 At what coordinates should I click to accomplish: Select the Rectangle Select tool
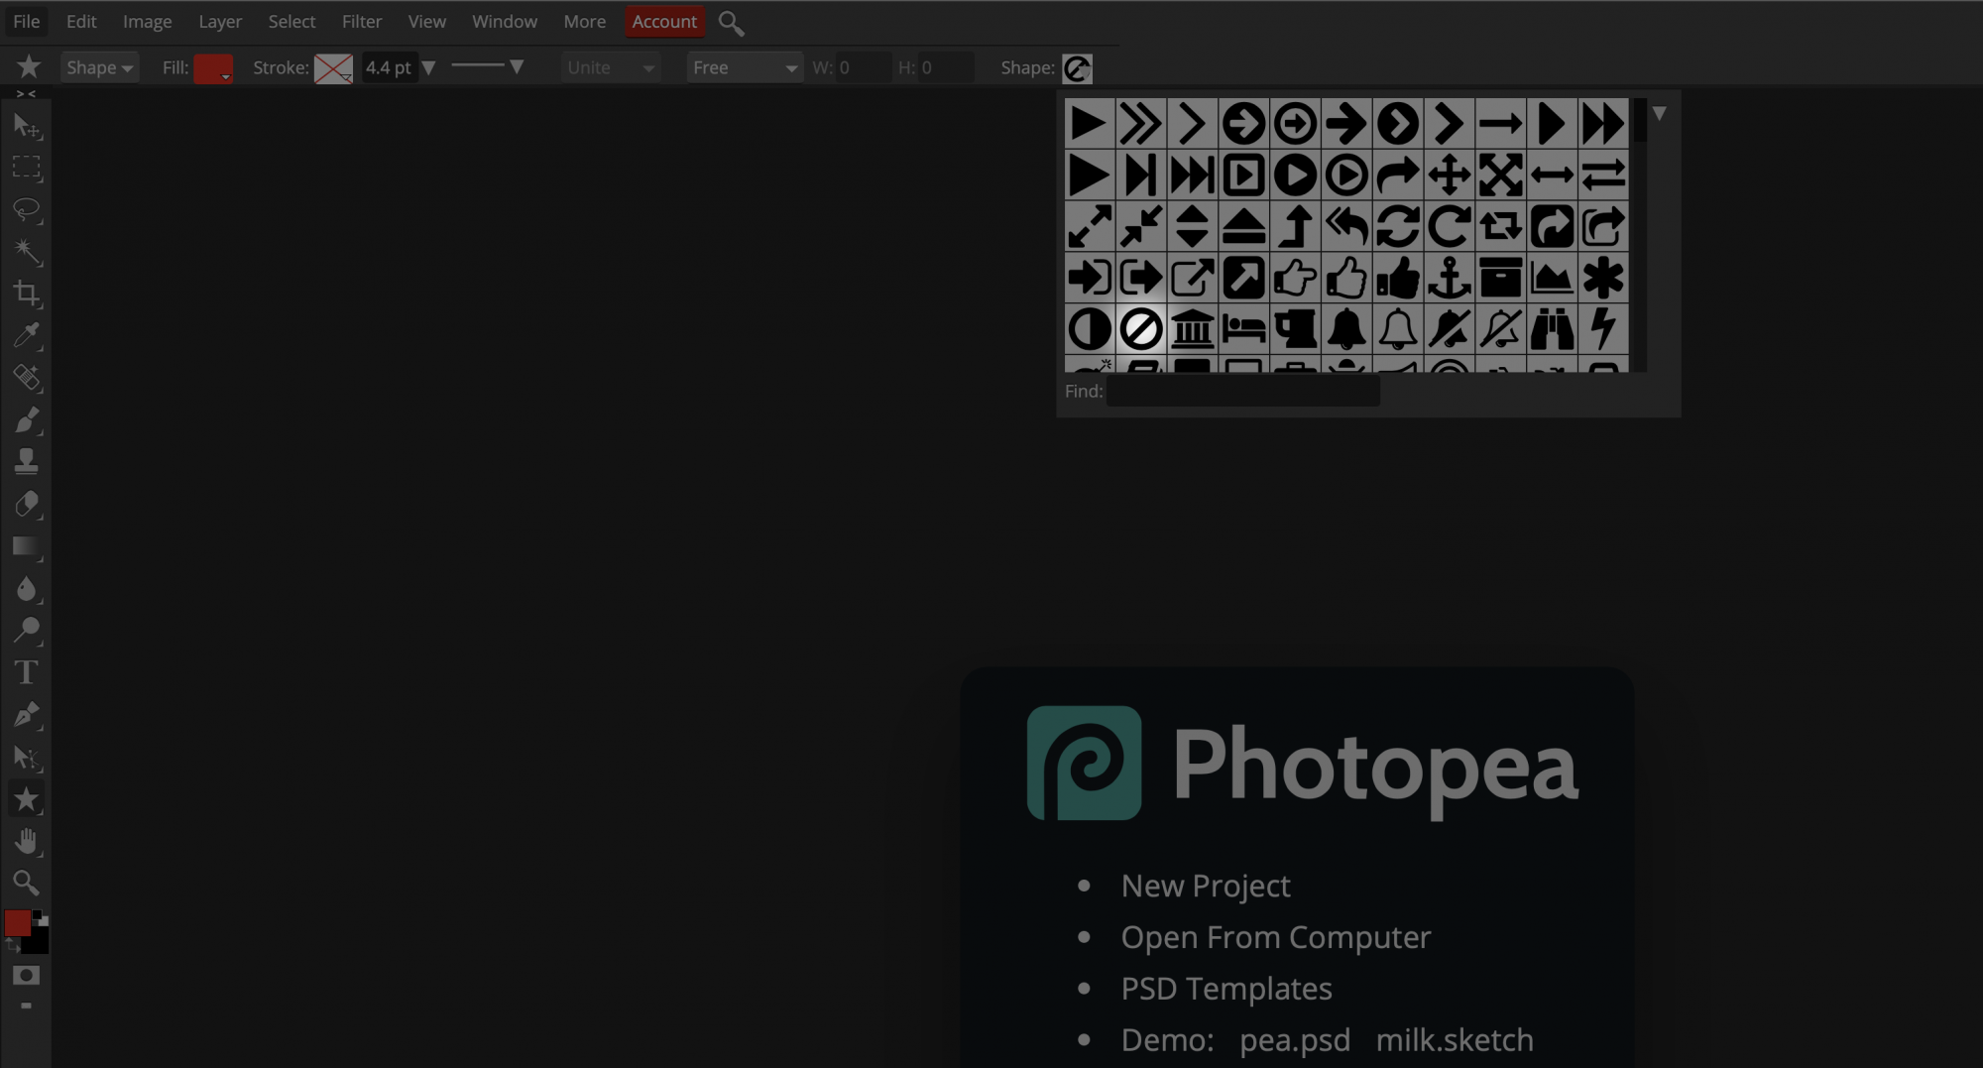(x=27, y=168)
